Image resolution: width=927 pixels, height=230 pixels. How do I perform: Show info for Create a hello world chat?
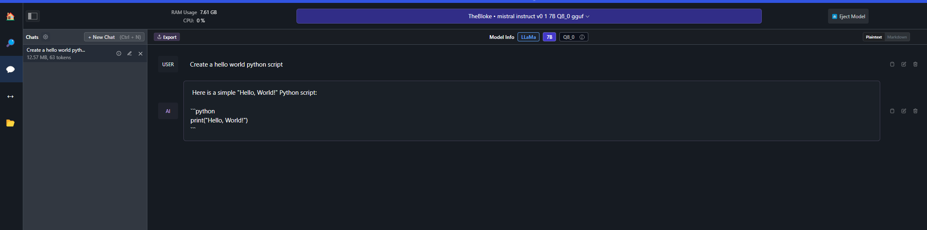point(119,53)
